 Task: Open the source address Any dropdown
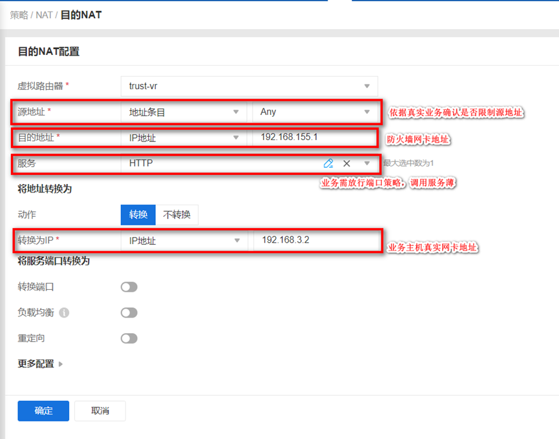tap(315, 112)
